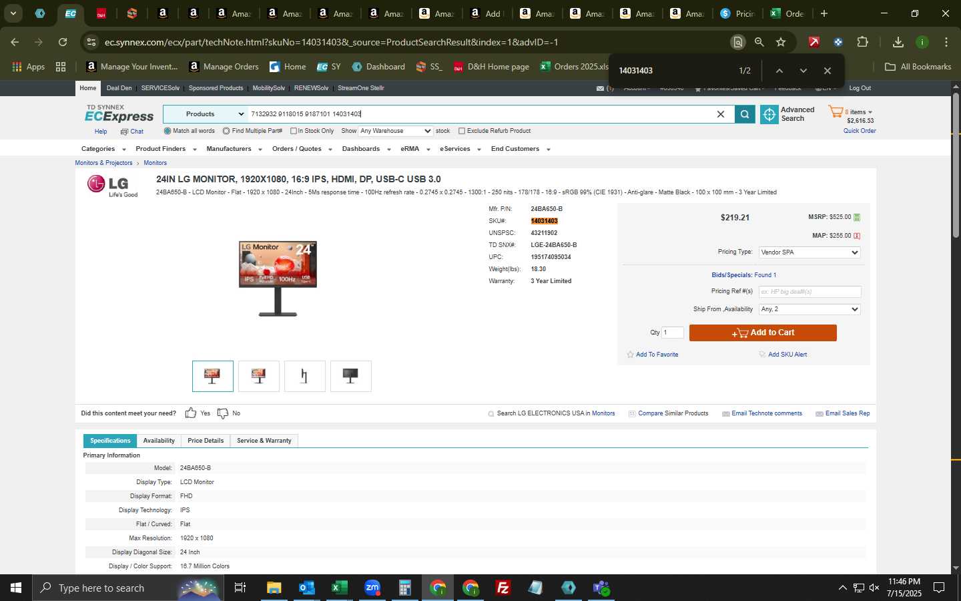Open Deal Den top nav item
The image size is (961, 601).
119,88
